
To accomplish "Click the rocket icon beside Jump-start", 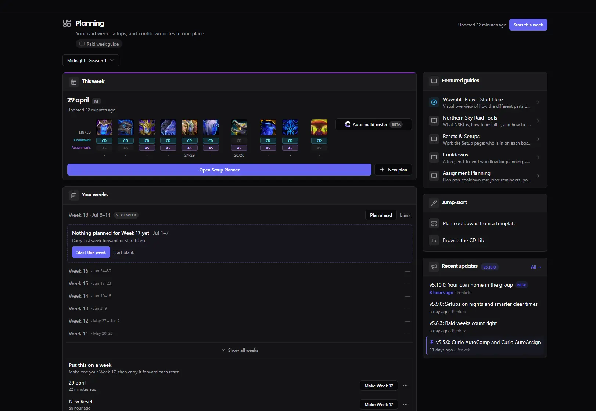I will (434, 203).
